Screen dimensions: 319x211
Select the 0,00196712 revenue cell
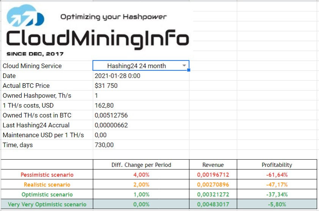pos(213,175)
